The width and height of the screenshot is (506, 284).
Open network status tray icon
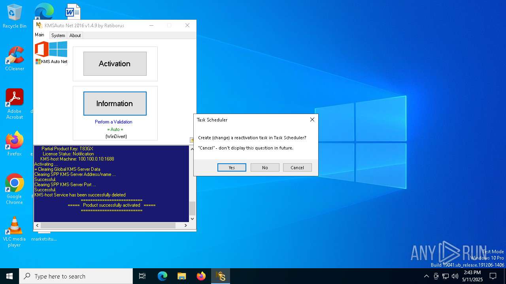coord(446,276)
